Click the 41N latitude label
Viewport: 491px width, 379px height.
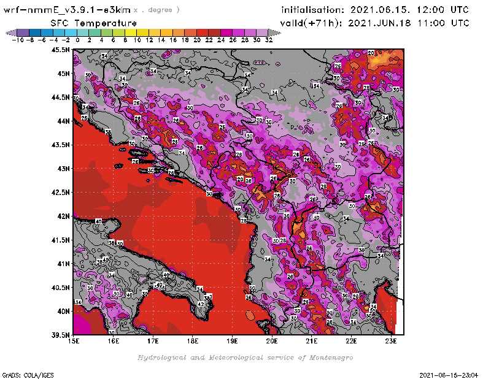[x=64, y=264]
